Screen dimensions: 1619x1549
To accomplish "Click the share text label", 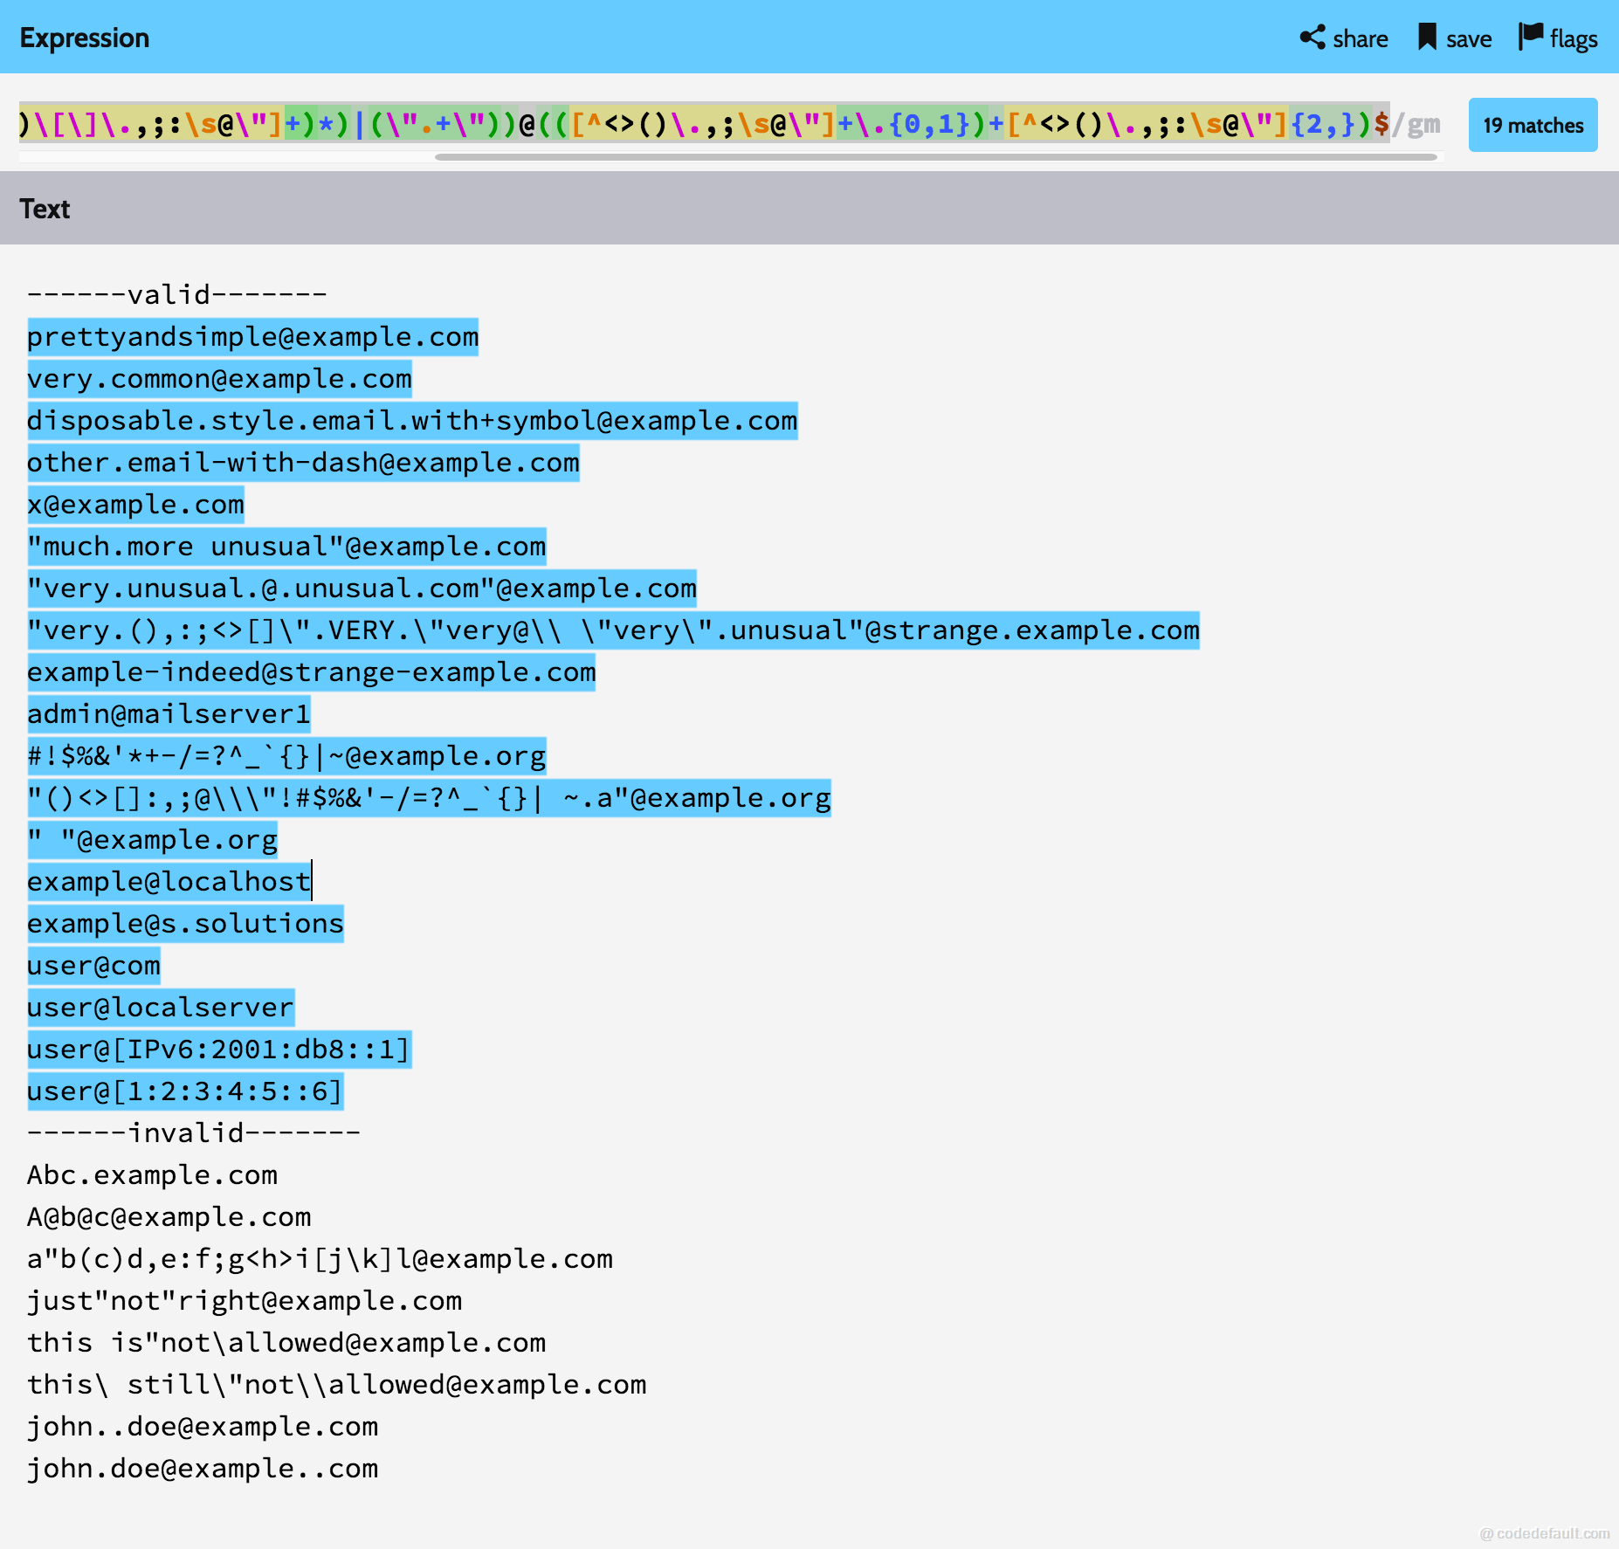I will pyautogui.click(x=1360, y=39).
